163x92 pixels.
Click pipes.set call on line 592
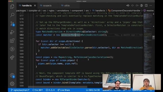[44, 64]
